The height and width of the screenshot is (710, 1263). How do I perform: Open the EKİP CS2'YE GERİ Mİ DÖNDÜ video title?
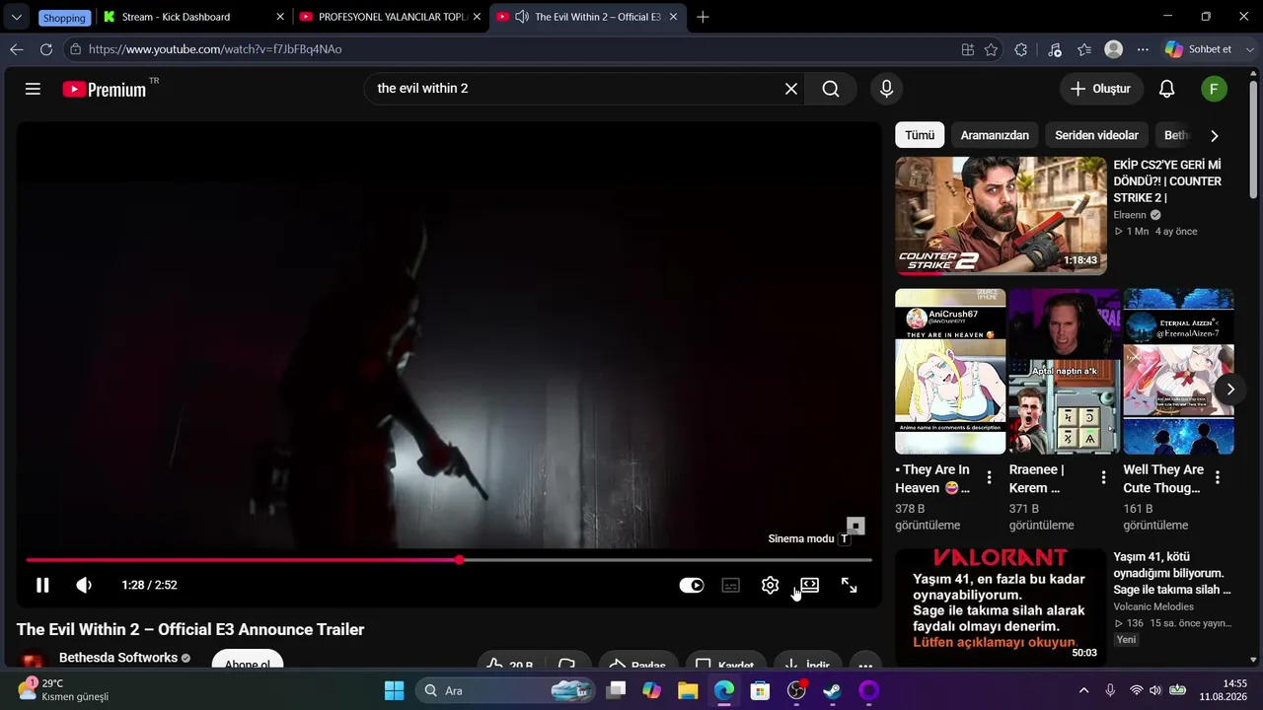[x=1167, y=181]
